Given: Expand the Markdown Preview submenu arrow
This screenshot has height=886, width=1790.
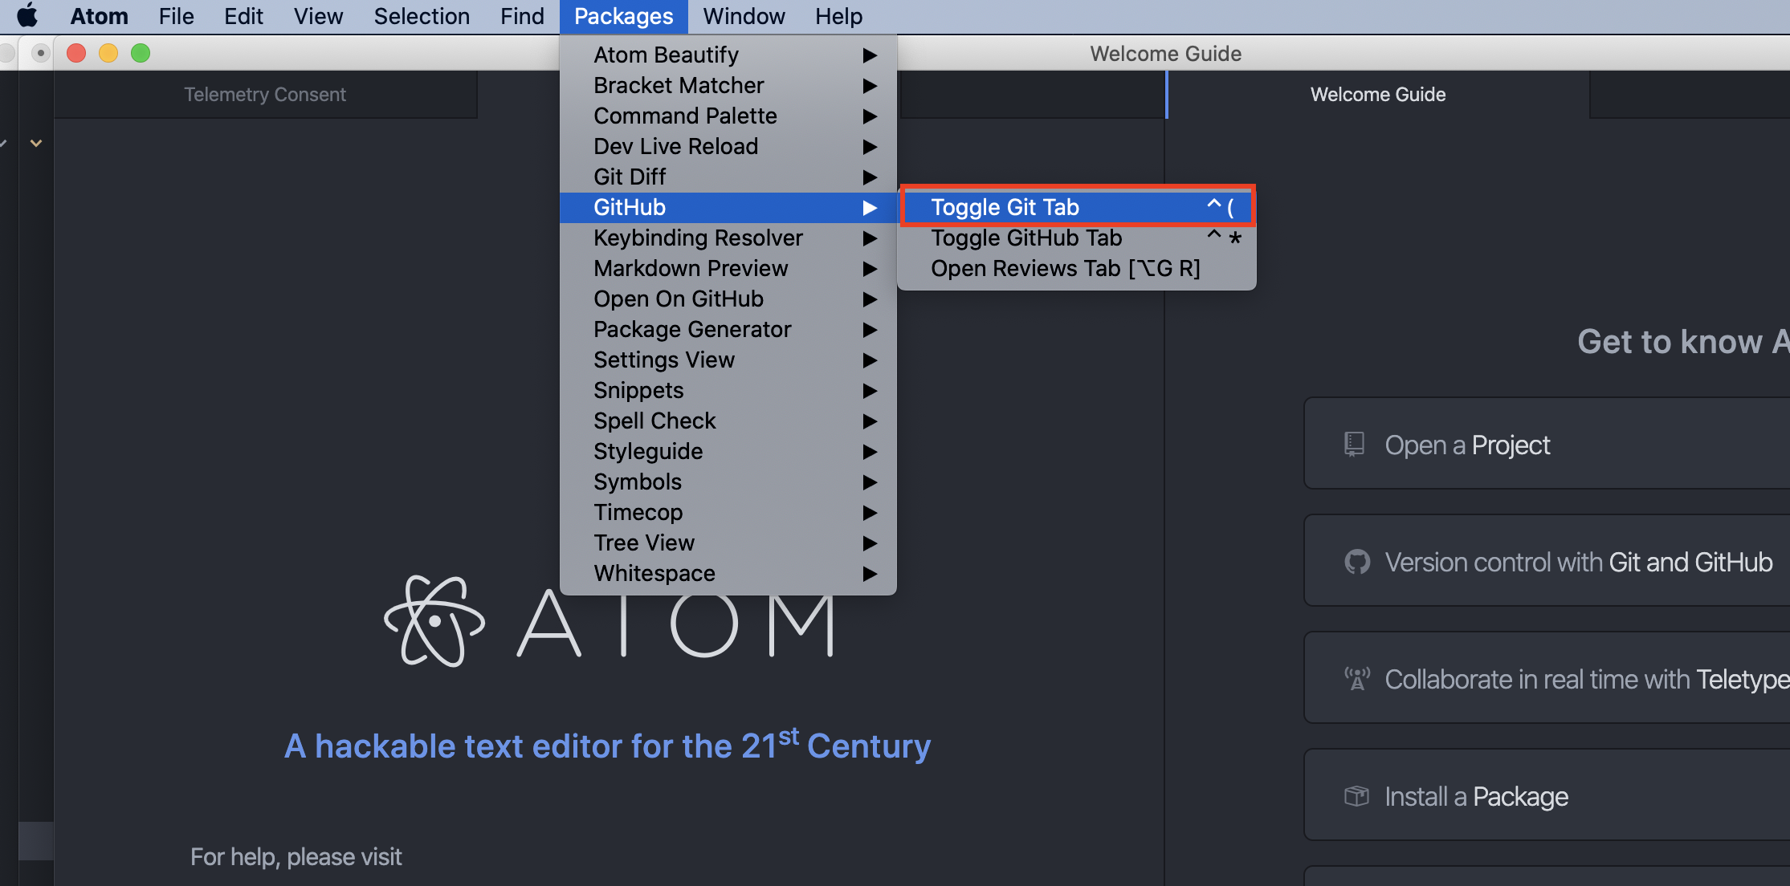Looking at the screenshot, I should tap(871, 269).
